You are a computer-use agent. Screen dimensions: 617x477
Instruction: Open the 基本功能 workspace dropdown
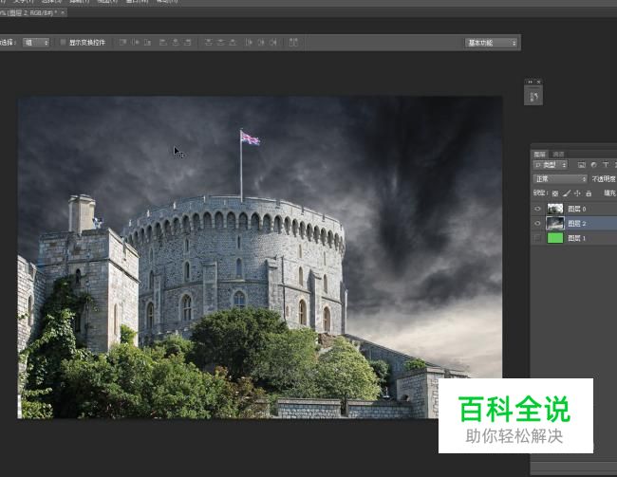(491, 43)
